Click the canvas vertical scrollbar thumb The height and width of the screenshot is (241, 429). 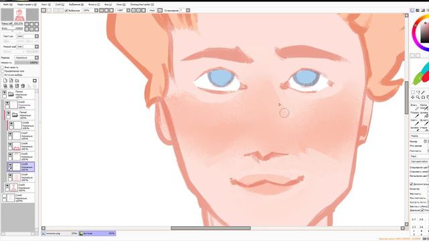pyautogui.click(x=407, y=98)
